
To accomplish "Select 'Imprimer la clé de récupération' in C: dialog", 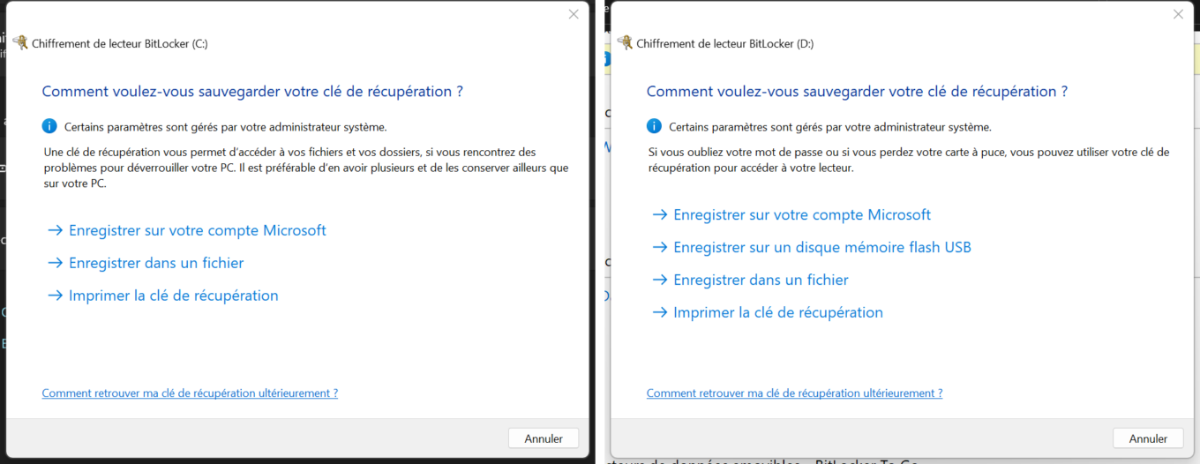I will coord(162,296).
